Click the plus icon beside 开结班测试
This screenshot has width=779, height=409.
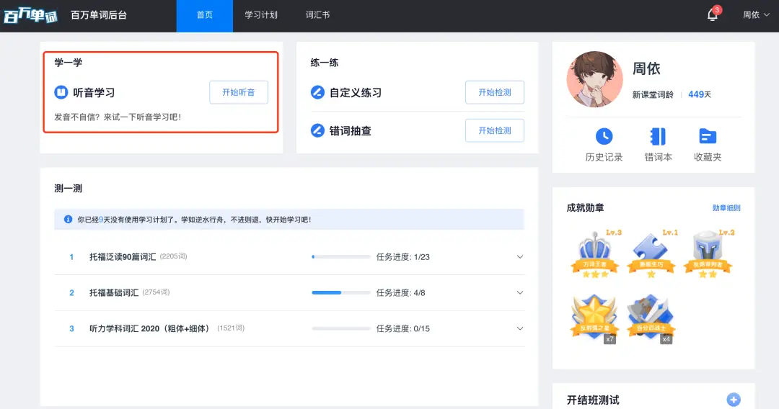pyautogui.click(x=734, y=400)
